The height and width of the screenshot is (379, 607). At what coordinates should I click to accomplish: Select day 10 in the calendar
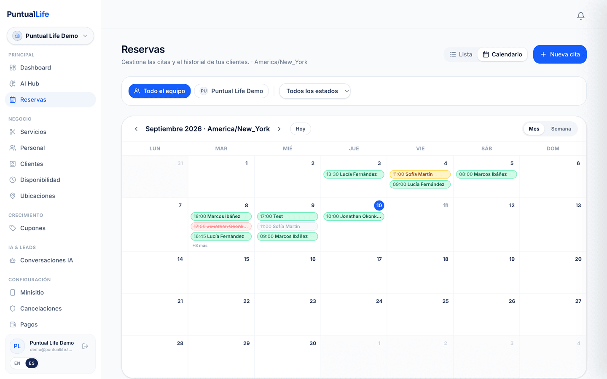[x=379, y=206]
